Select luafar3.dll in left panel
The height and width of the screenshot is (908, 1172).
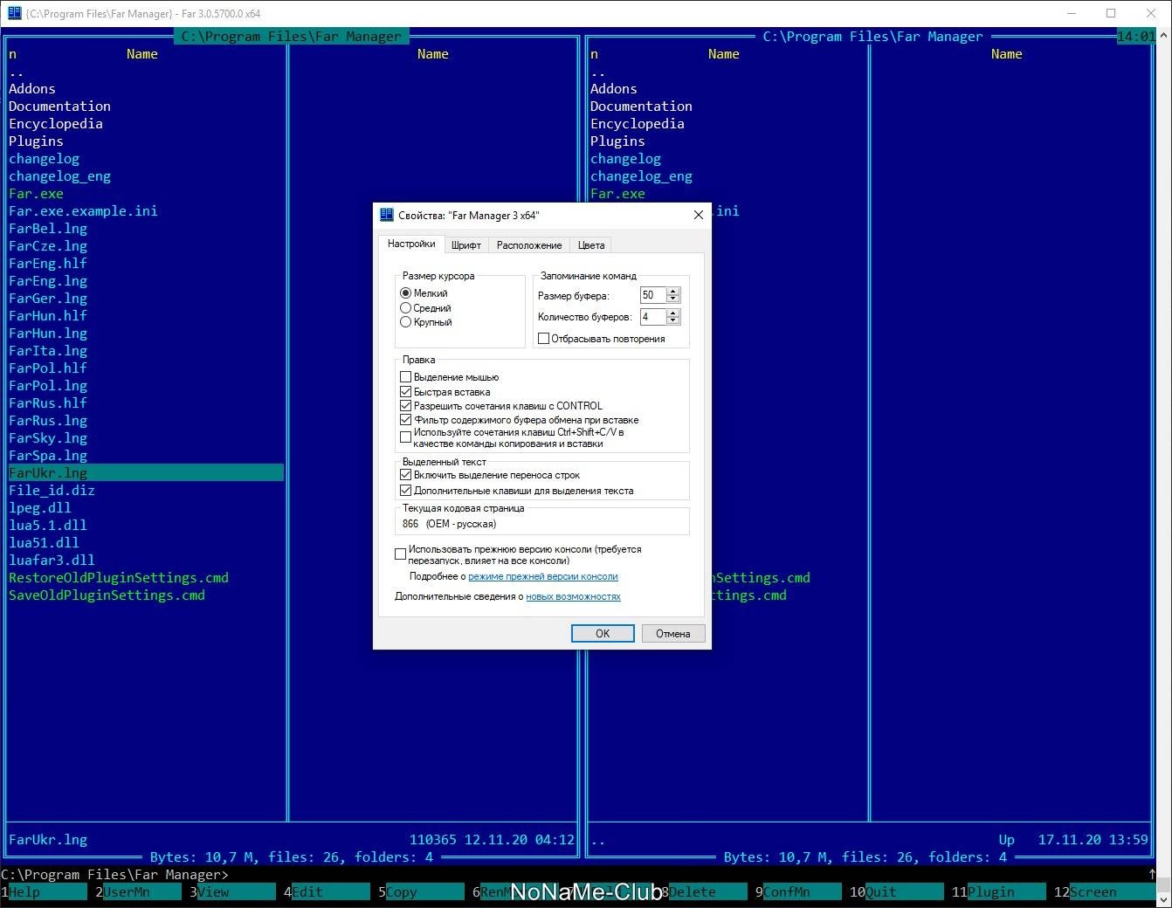click(x=52, y=561)
